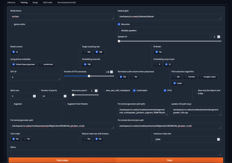Uncheck the Recursive checkbox
Viewport: 232px width, 163px height.
pos(119,24)
